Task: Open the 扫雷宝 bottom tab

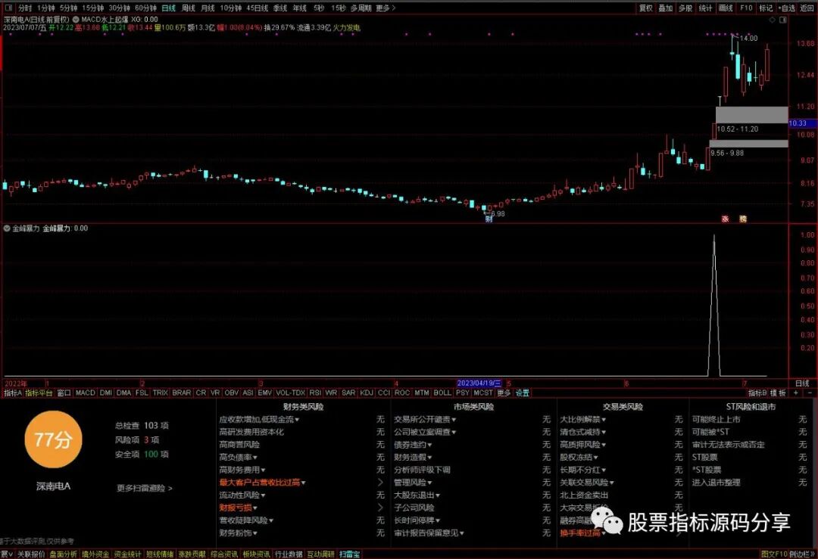Action: tap(349, 554)
